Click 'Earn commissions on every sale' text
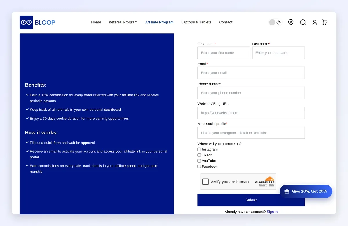348x226 pixels. 93,169
